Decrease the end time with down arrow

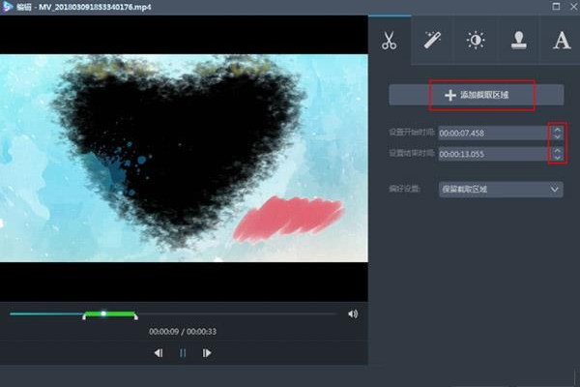[x=557, y=158]
